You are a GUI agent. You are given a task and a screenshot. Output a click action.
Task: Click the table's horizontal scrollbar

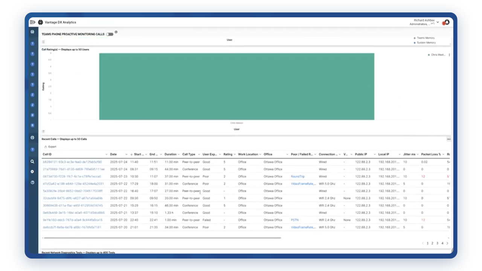[x=162, y=238]
